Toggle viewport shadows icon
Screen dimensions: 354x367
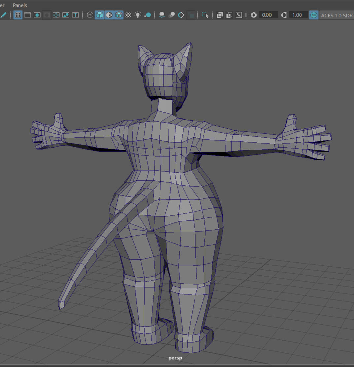click(147, 15)
